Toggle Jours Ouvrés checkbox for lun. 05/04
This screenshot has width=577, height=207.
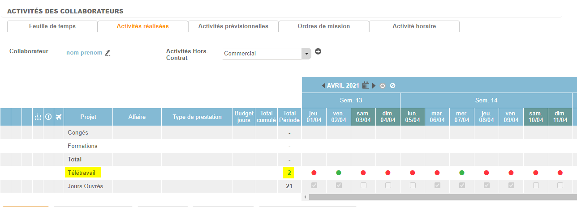coord(413,186)
